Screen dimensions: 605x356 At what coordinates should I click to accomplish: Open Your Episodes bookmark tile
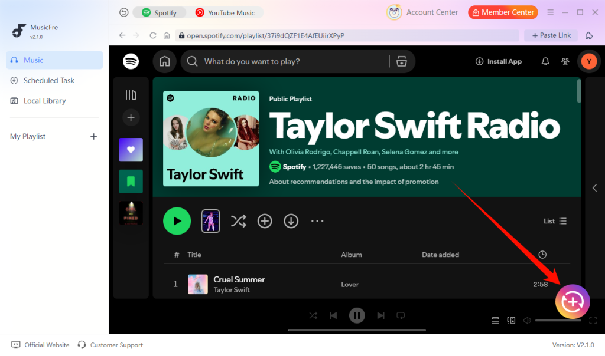pyautogui.click(x=131, y=182)
